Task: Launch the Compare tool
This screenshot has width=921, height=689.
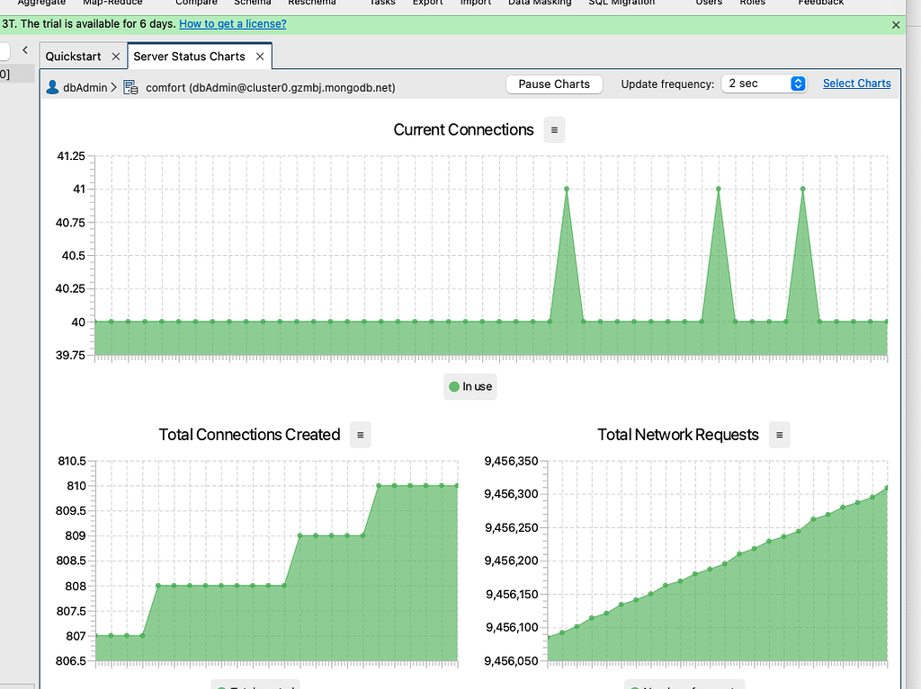Action: point(196,3)
